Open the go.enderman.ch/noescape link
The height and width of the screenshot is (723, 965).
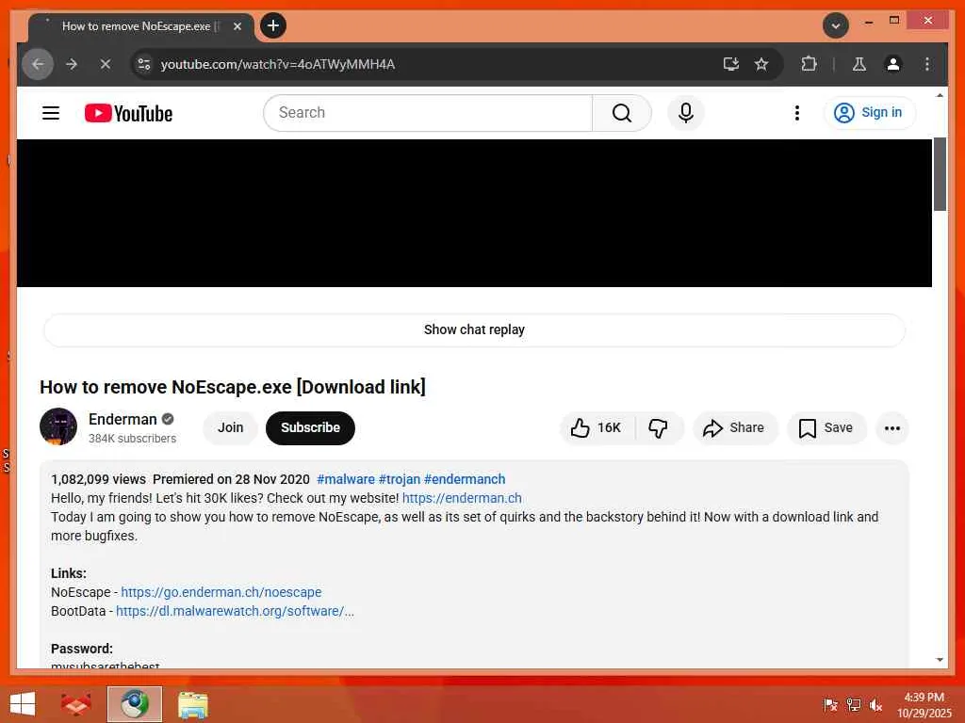click(x=221, y=593)
